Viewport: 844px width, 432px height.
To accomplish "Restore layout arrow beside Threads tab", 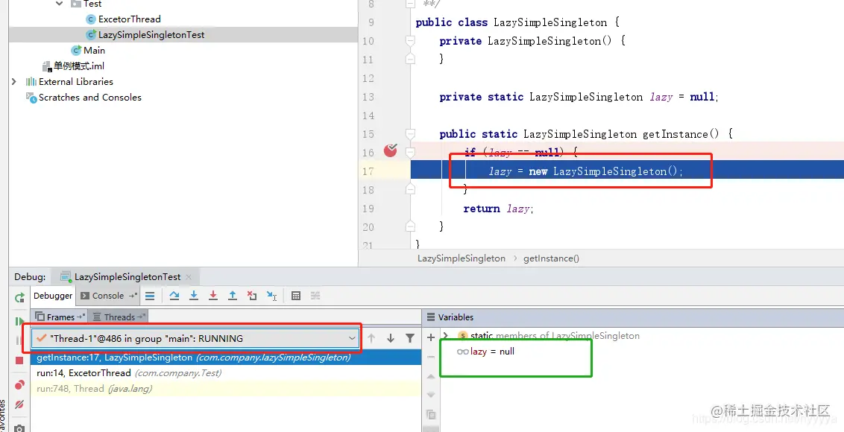I will tap(141, 317).
